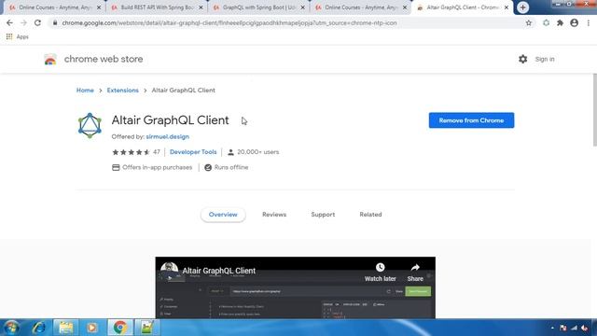Click the browser forward arrow

click(x=23, y=22)
